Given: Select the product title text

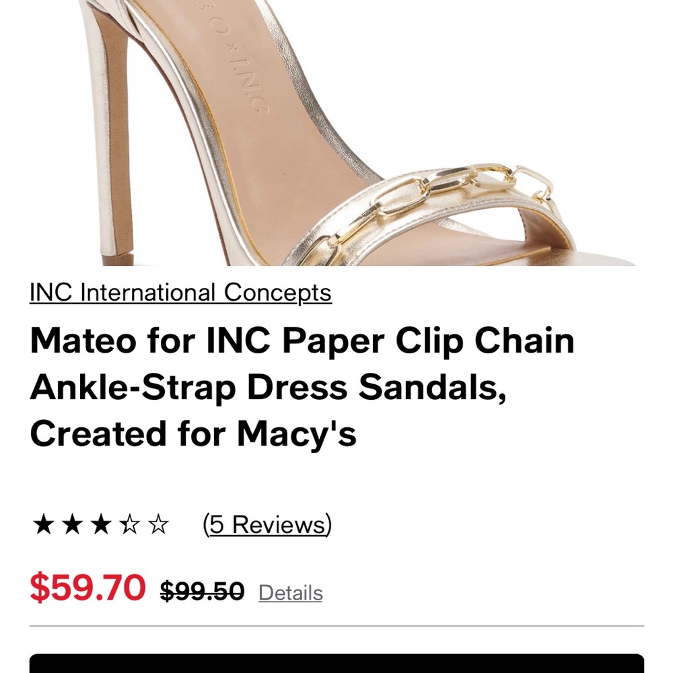Looking at the screenshot, I should 303,387.
